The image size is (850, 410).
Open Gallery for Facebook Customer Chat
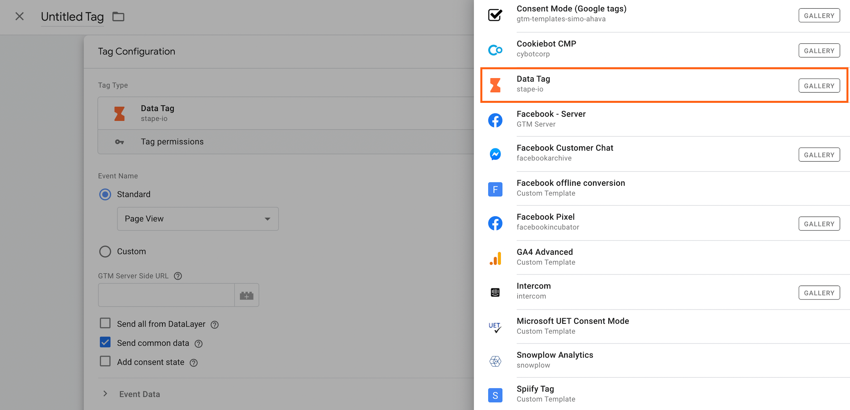(x=819, y=155)
